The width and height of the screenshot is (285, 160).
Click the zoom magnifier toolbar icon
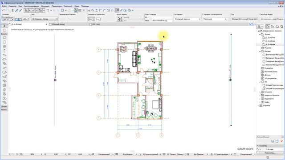(93, 11)
